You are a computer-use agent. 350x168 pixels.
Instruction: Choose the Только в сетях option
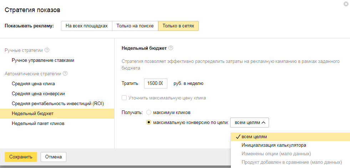coord(178,26)
